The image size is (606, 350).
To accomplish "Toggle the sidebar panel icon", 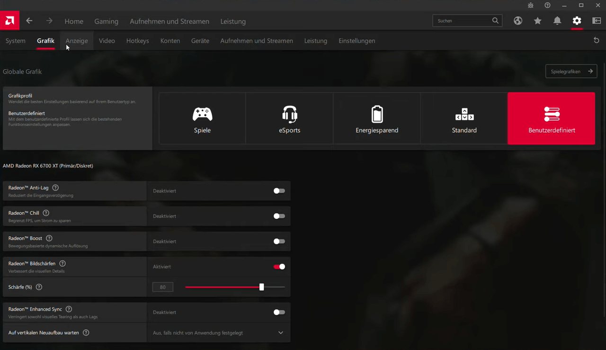I will (x=597, y=21).
